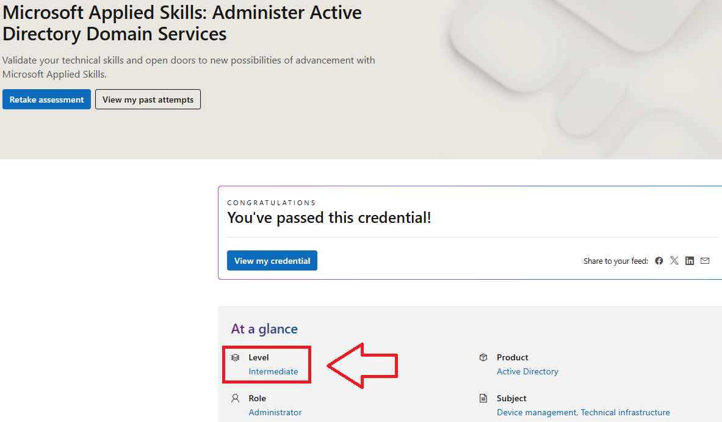The height and width of the screenshot is (422, 722).
Task: Open the Active Directory product link
Action: point(527,371)
